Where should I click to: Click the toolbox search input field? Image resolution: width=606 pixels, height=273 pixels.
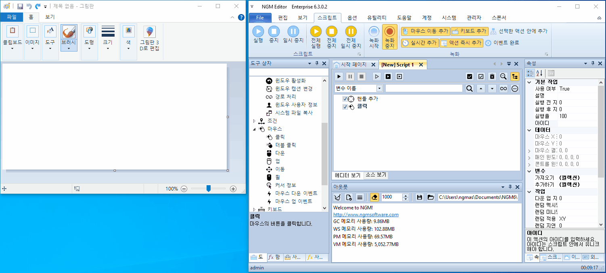tap(288, 72)
